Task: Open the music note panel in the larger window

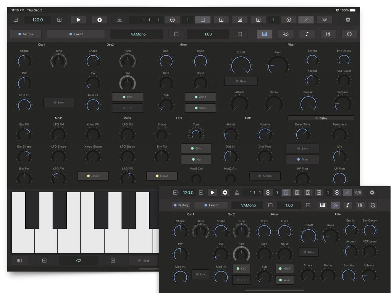Action: (x=307, y=34)
